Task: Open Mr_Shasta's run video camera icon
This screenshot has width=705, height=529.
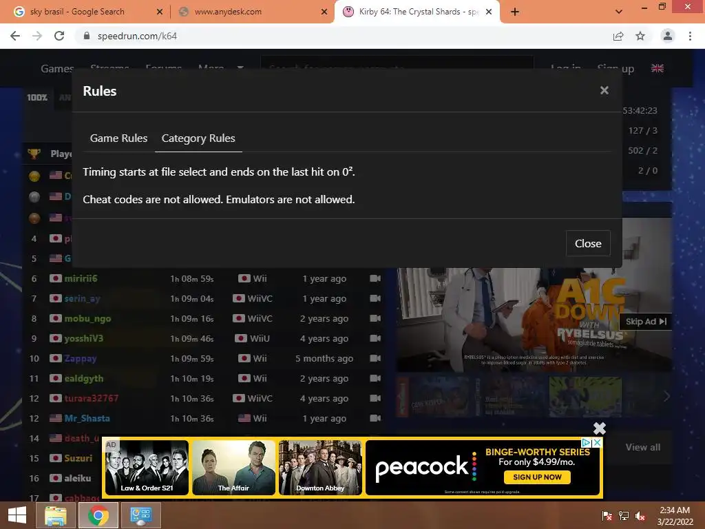Action: (x=375, y=418)
